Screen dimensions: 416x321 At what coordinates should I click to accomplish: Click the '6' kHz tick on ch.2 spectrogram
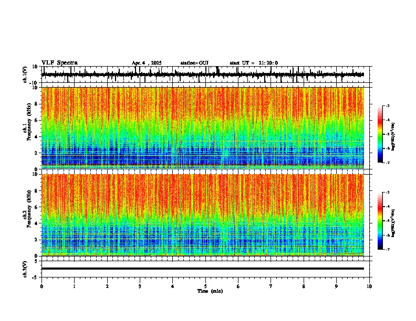pyautogui.click(x=37, y=207)
